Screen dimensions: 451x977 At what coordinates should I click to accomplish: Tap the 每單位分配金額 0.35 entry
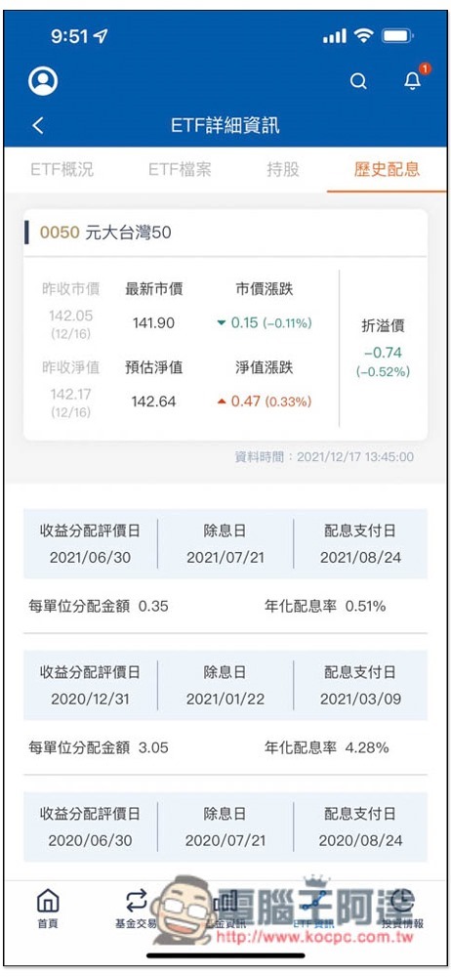(x=99, y=605)
